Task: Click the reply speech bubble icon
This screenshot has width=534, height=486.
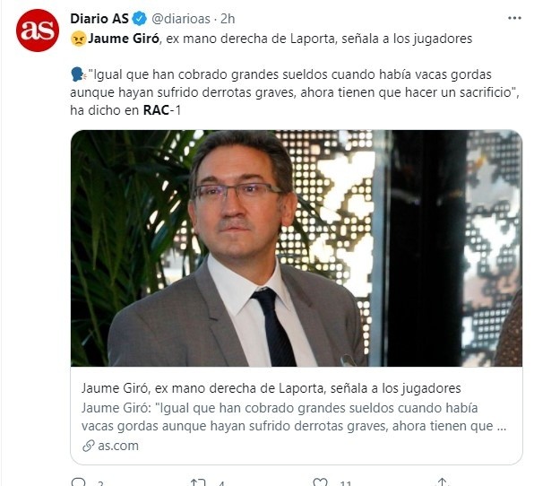Action: [x=79, y=482]
